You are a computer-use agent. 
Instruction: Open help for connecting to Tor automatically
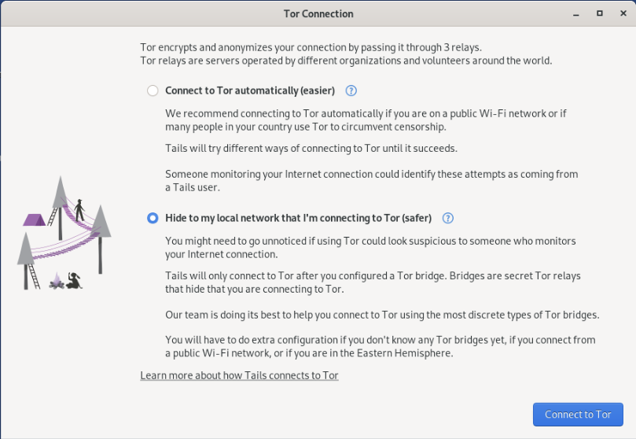tap(351, 90)
